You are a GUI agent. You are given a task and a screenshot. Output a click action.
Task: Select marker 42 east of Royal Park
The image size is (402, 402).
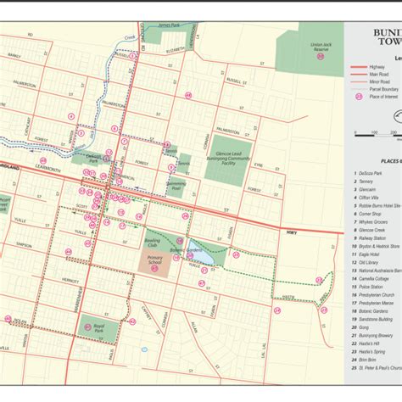point(132,321)
